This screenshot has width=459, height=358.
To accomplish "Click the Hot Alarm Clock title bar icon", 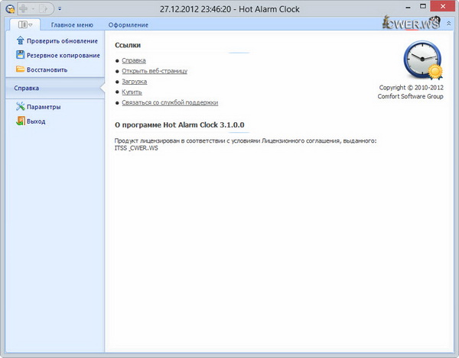I will tap(10, 9).
